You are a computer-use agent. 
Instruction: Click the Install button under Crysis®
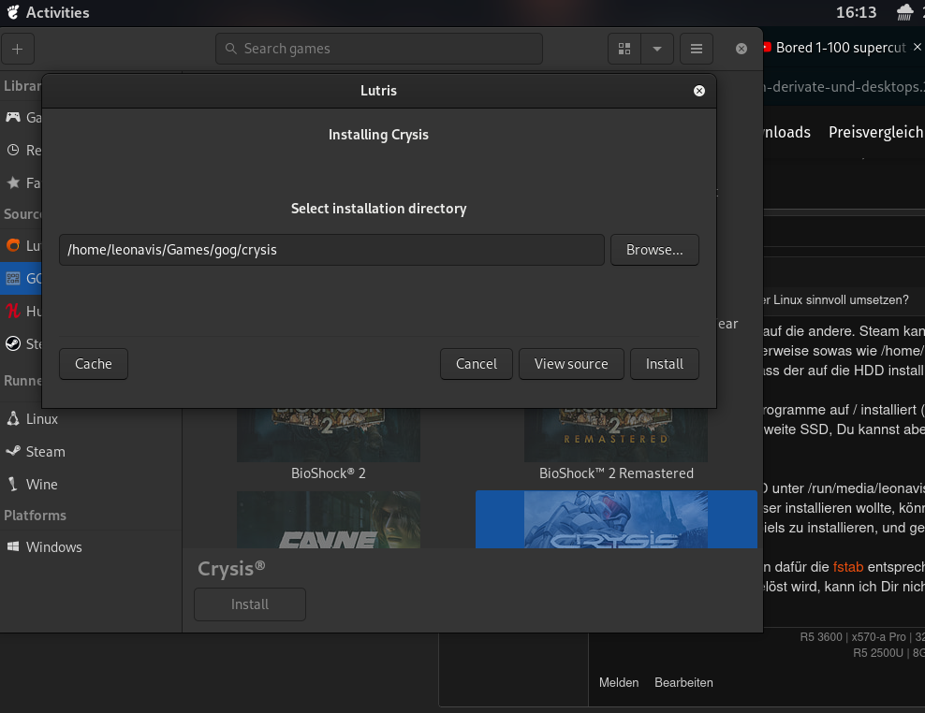(x=250, y=604)
